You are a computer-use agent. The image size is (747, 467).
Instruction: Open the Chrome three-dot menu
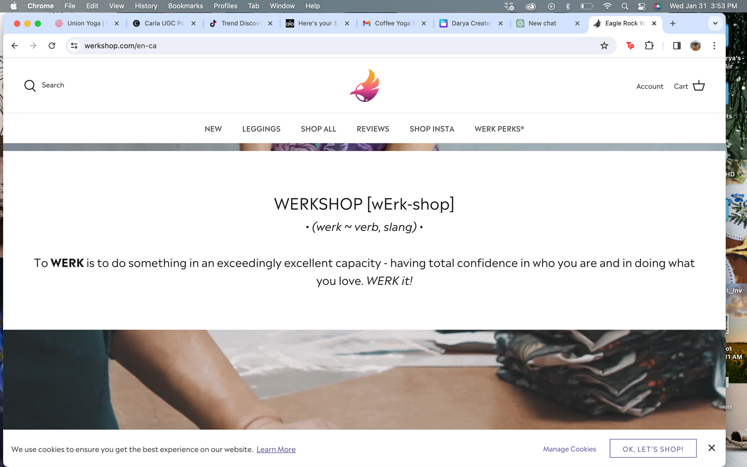(714, 46)
